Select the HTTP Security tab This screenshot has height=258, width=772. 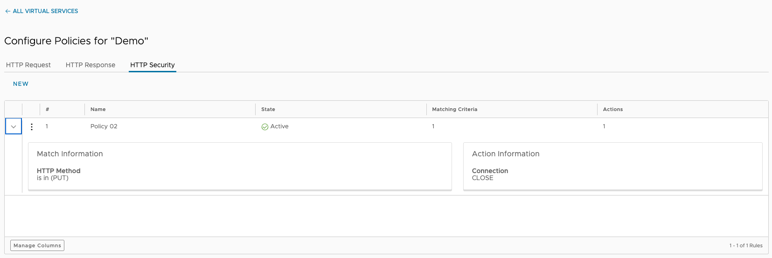[153, 65]
